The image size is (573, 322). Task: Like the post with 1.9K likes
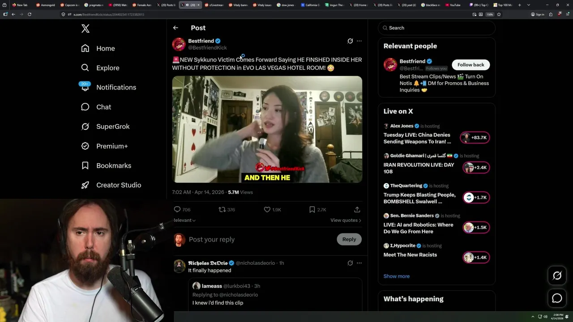tap(272, 209)
